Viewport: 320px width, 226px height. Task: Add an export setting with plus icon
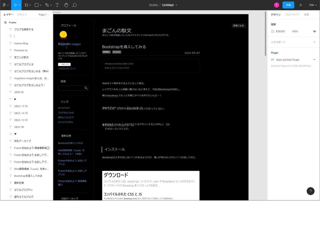pos(314,42)
